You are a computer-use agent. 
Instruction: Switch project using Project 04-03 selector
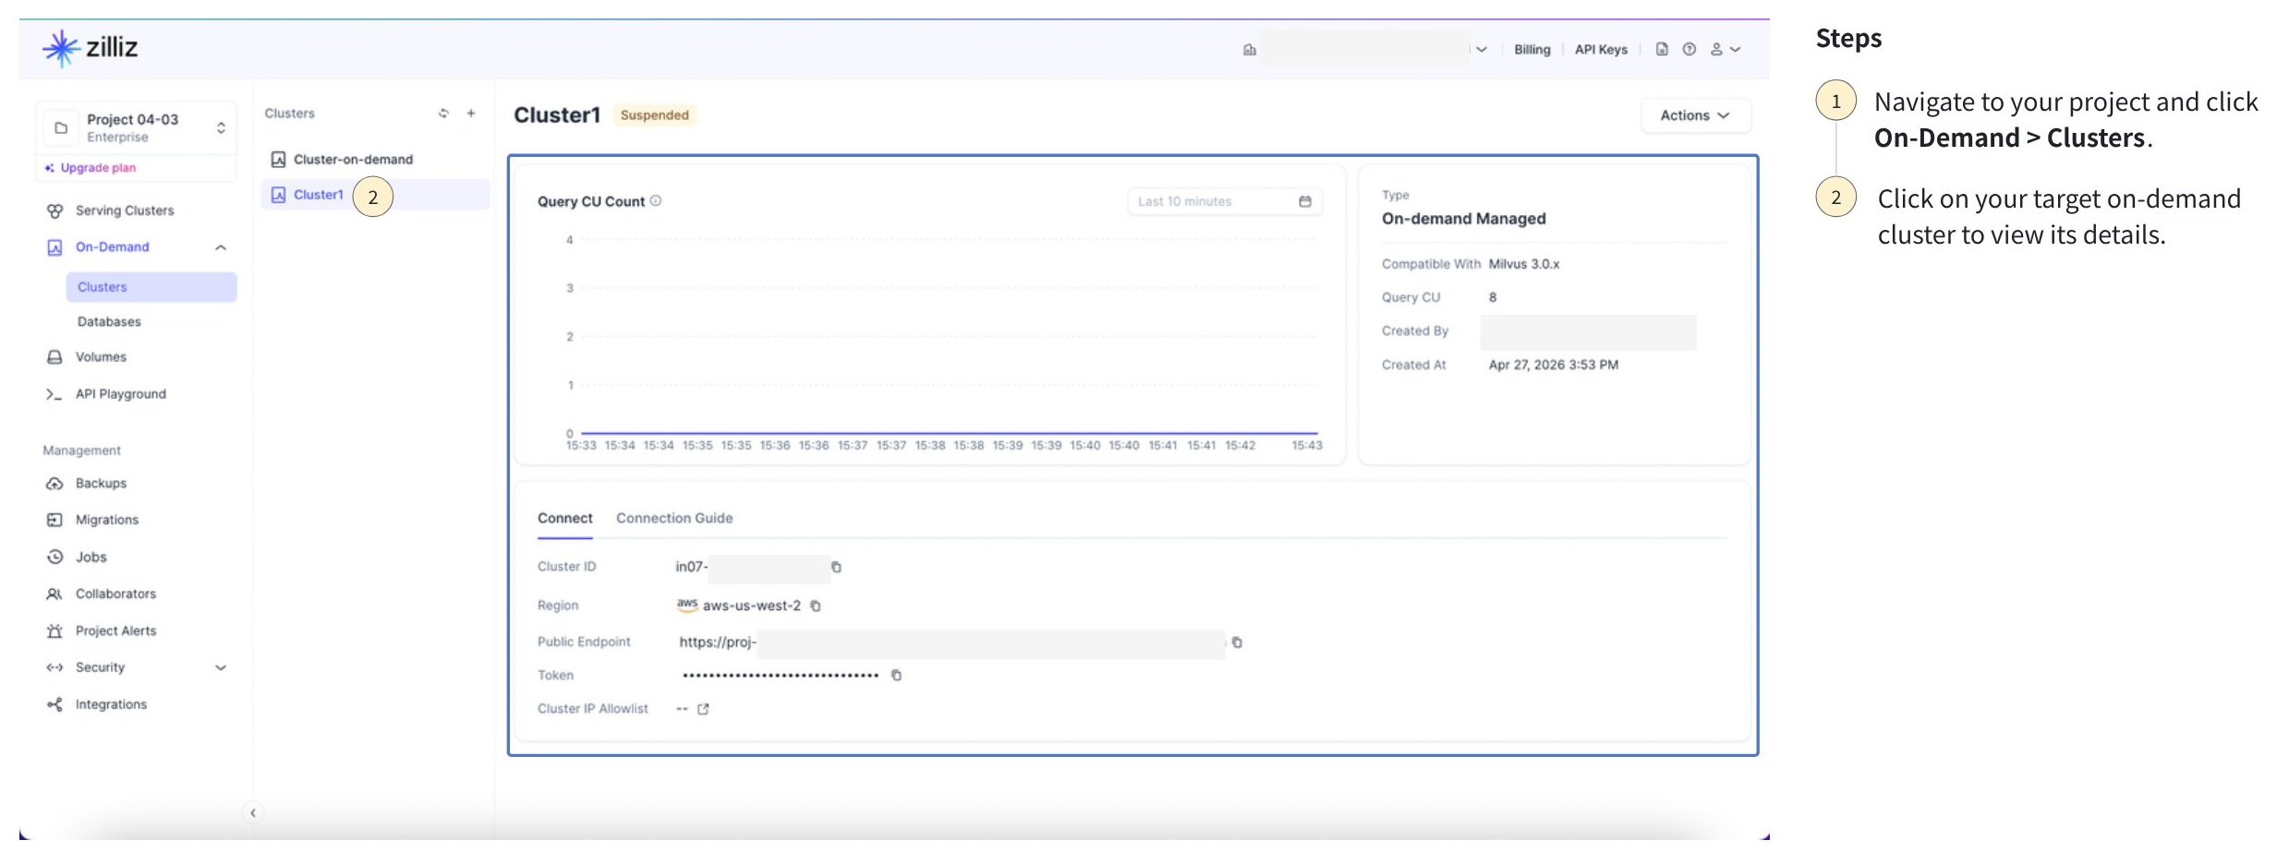[x=137, y=127]
